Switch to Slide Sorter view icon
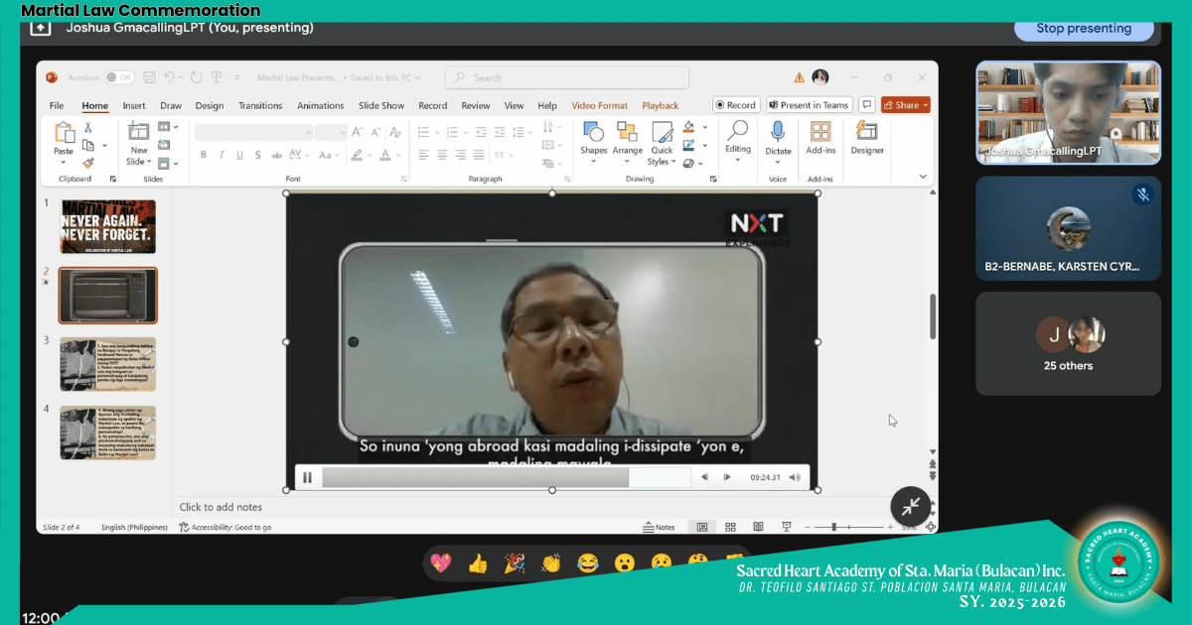1192x625 pixels. [730, 527]
